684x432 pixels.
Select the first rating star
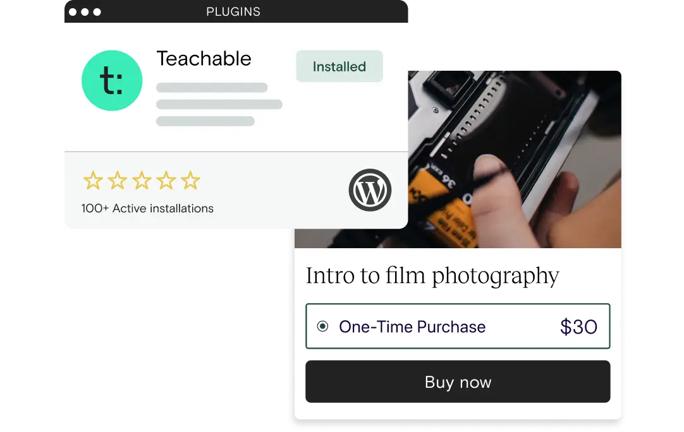[x=93, y=181]
